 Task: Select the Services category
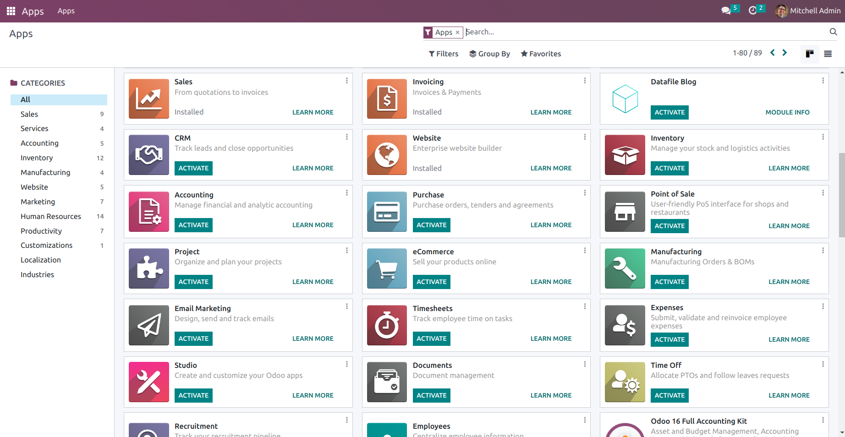click(x=59, y=129)
